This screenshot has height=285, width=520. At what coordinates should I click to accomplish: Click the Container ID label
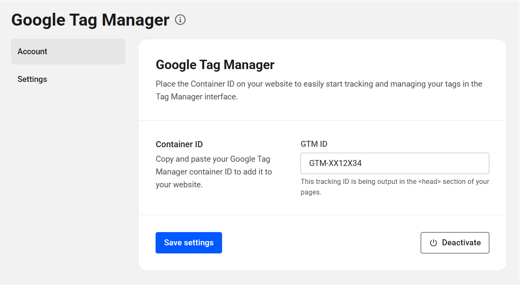coord(179,144)
